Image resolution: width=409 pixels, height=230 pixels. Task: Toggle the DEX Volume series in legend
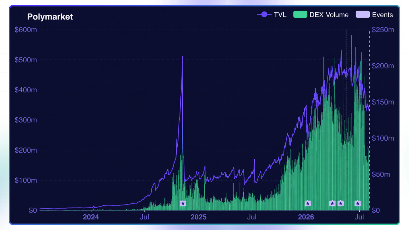[x=321, y=15]
